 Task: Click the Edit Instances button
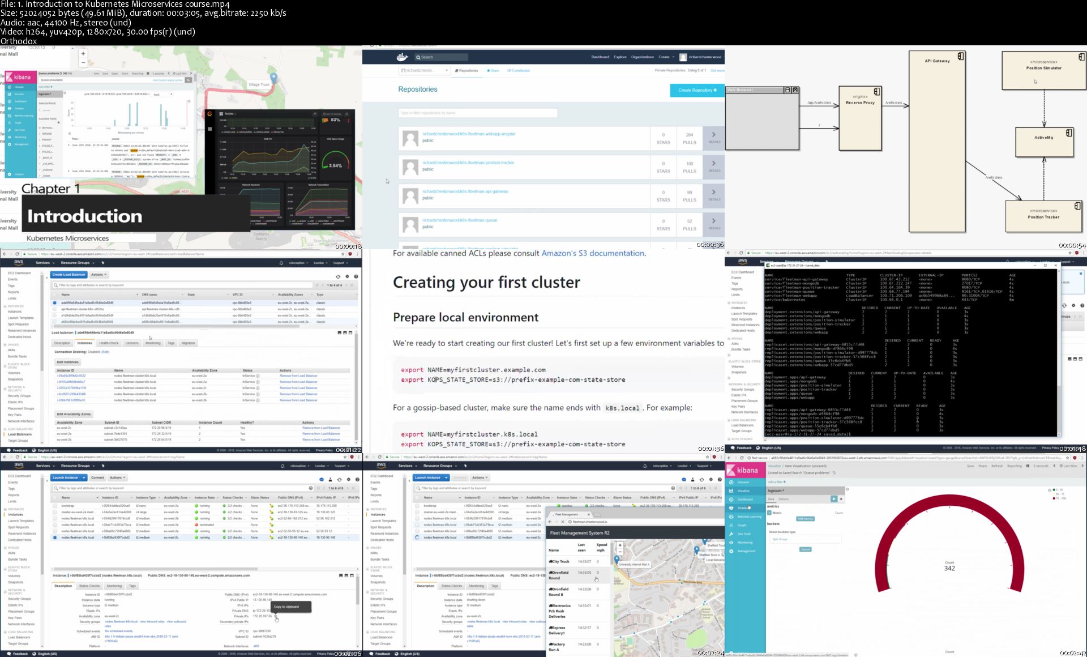(67, 362)
